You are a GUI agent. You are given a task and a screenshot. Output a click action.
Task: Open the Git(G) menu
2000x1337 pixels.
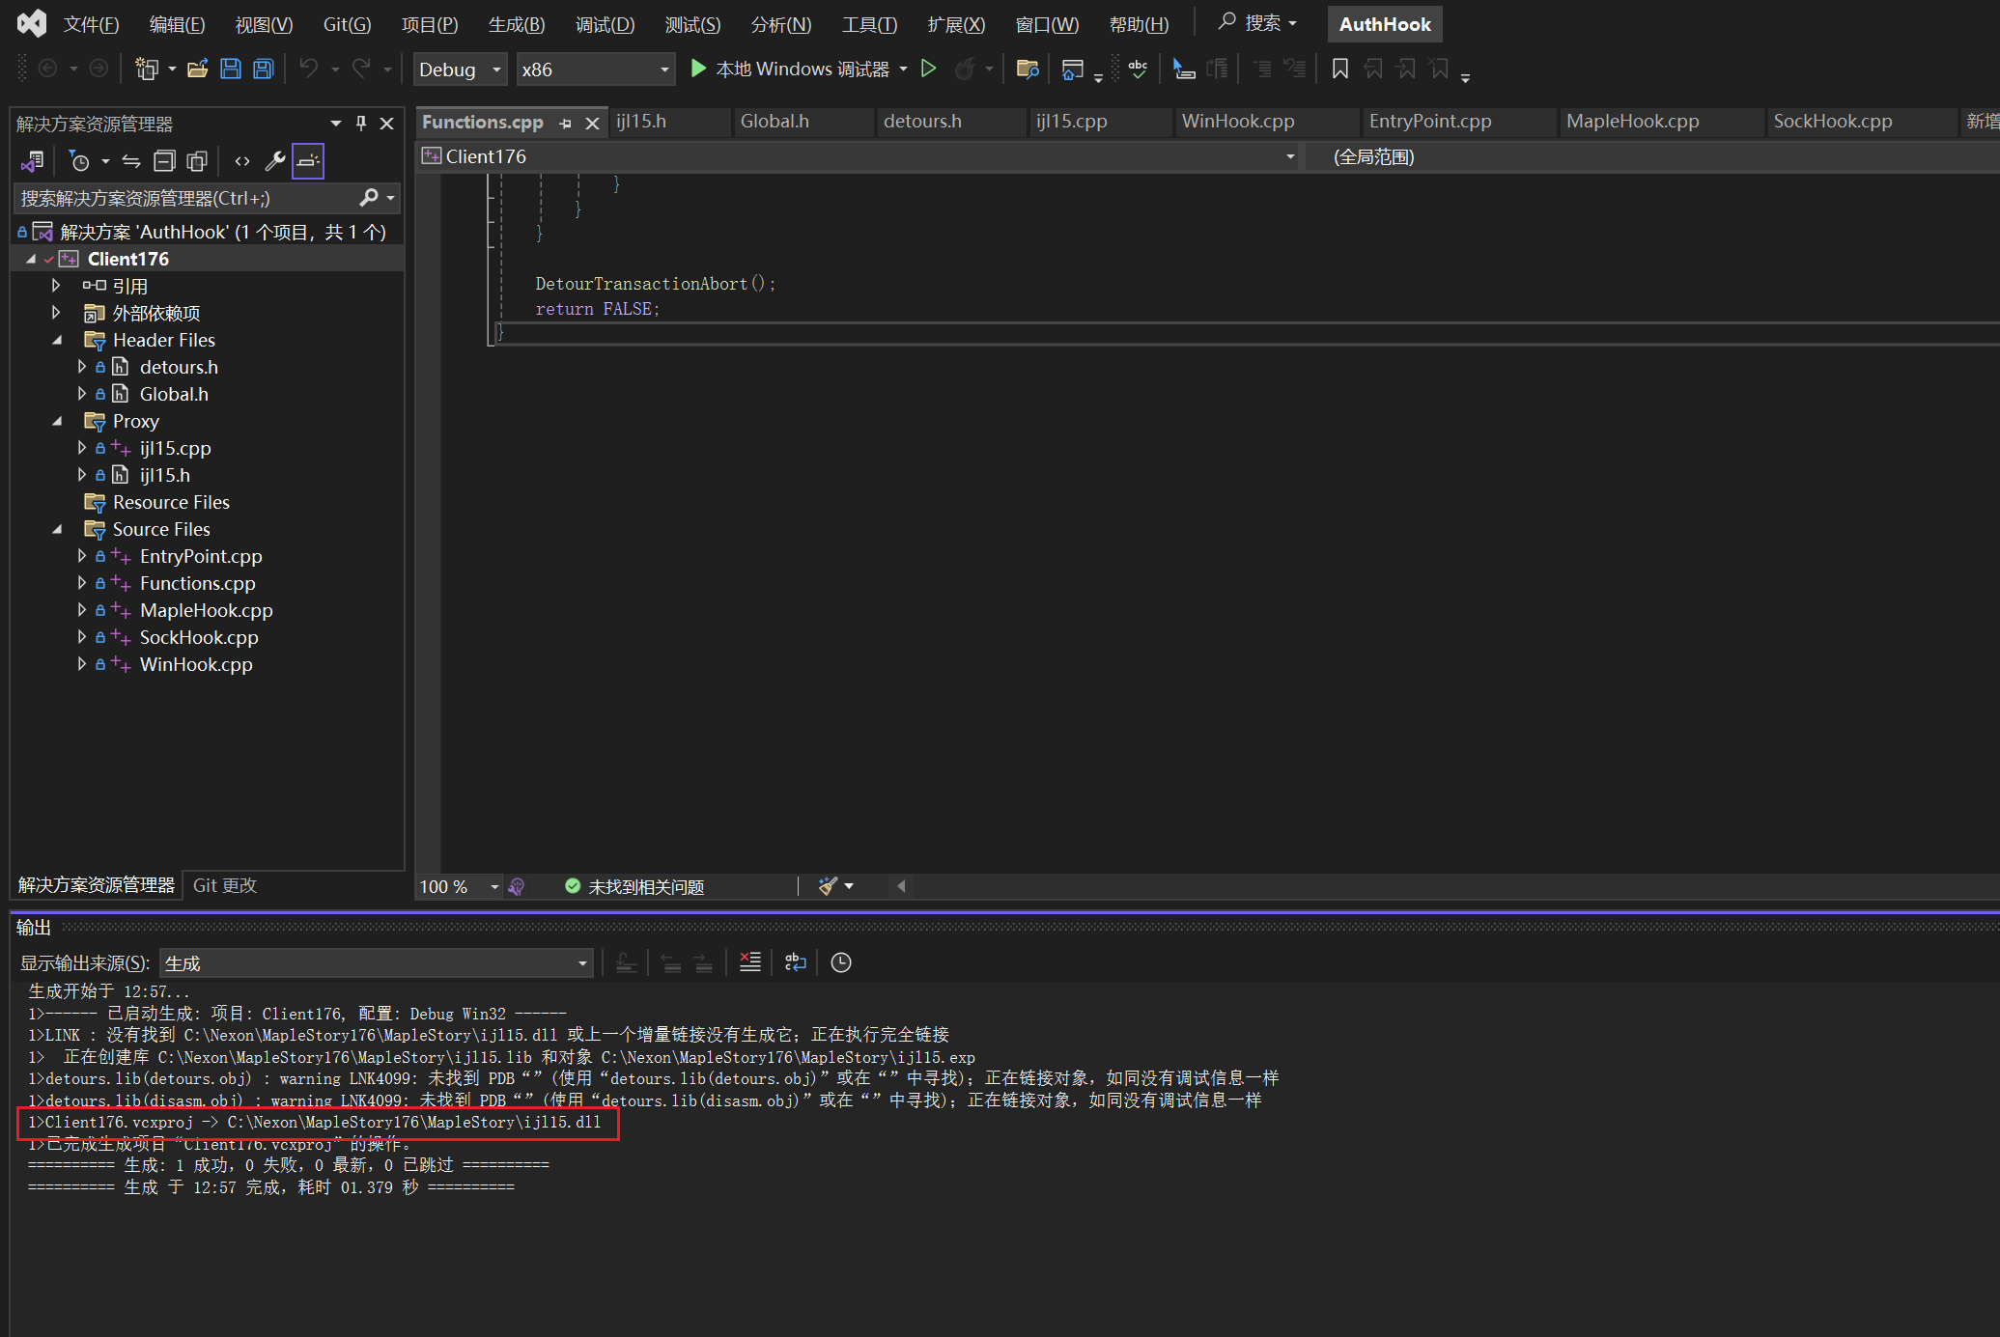347,24
